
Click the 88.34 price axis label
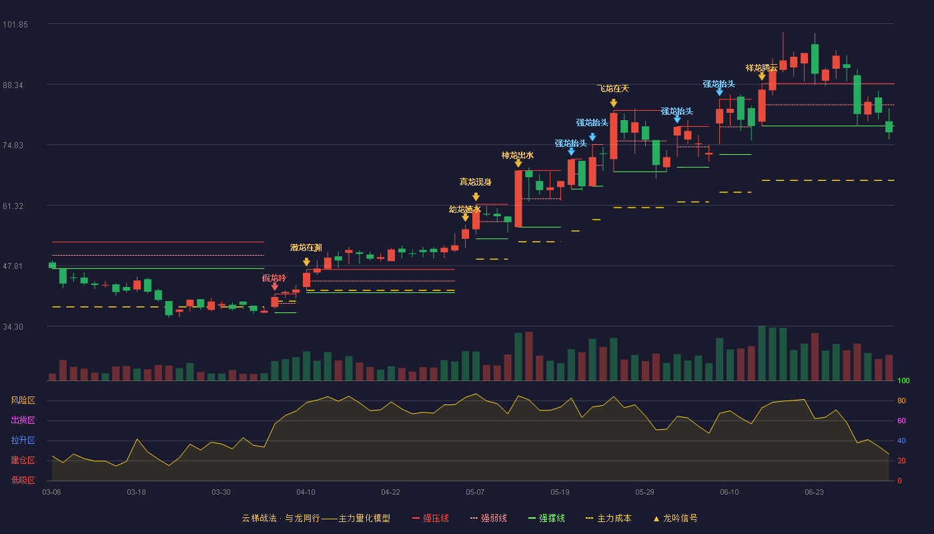(x=13, y=85)
